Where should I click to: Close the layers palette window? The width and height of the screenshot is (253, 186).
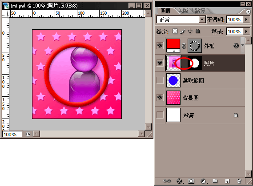249,4
